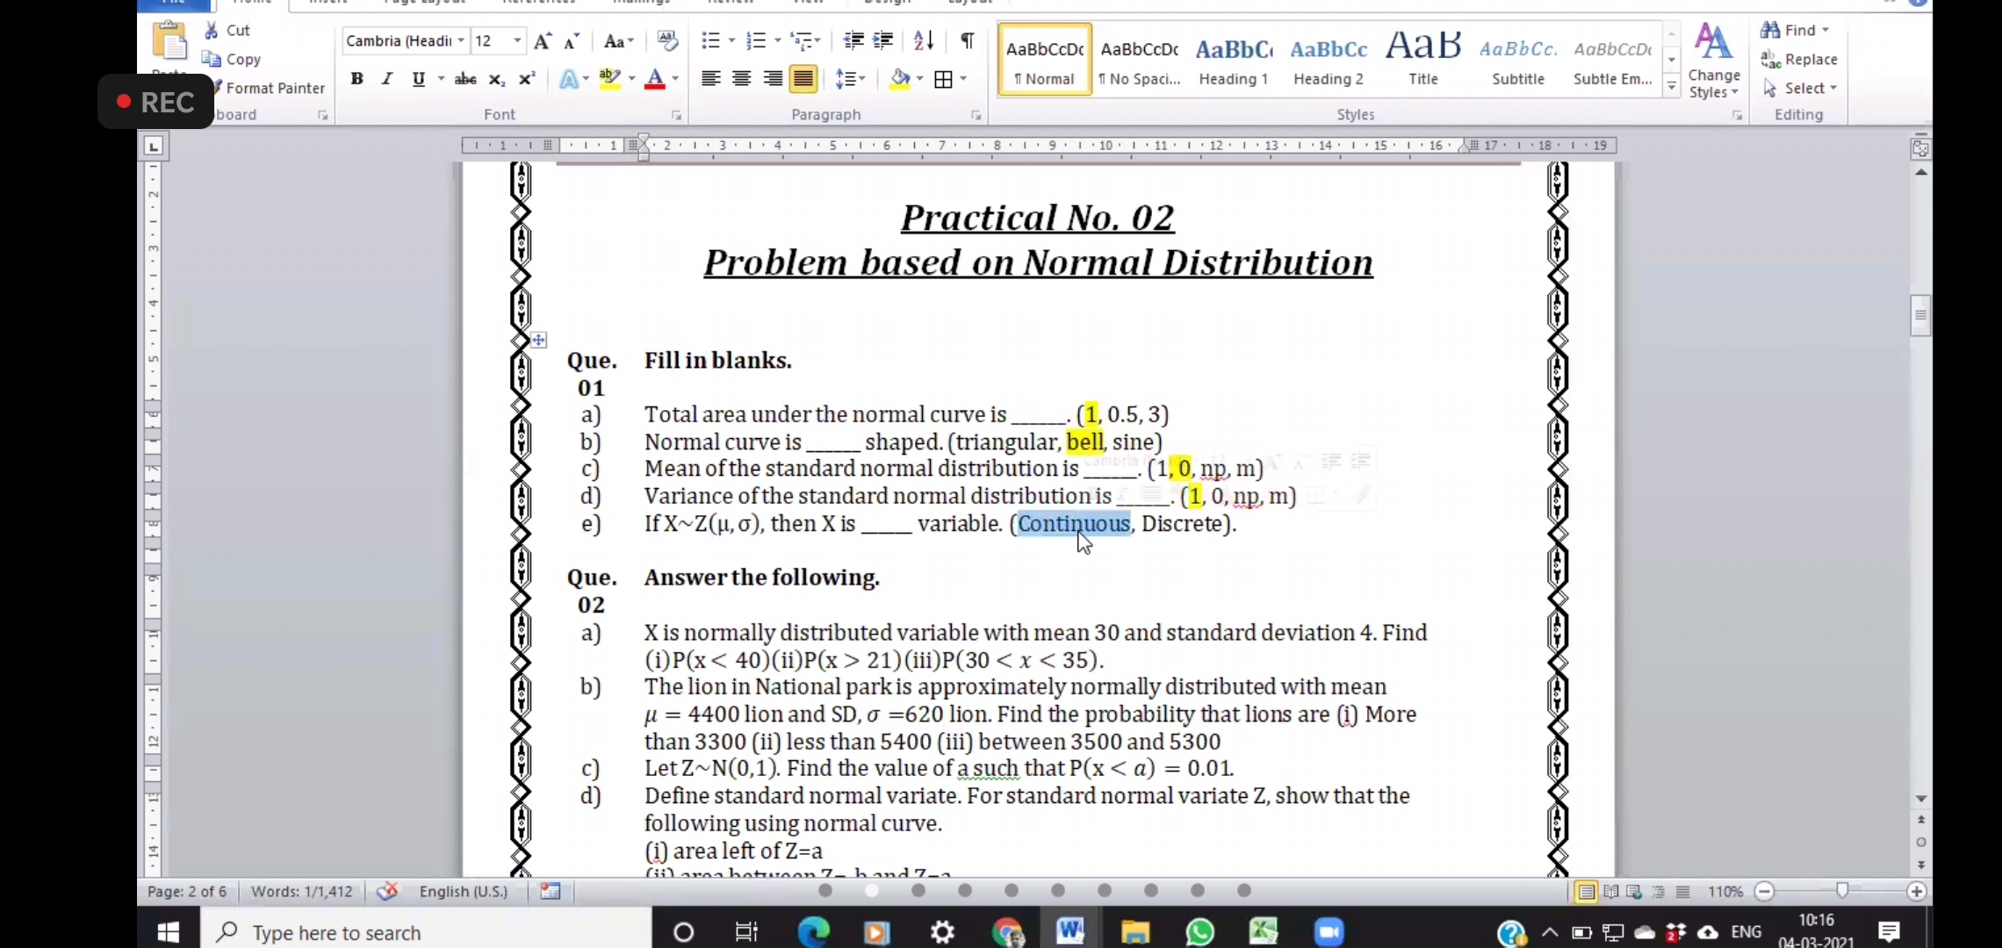Click the Sort icon
Viewport: 2002px width, 948px height.
point(923,40)
